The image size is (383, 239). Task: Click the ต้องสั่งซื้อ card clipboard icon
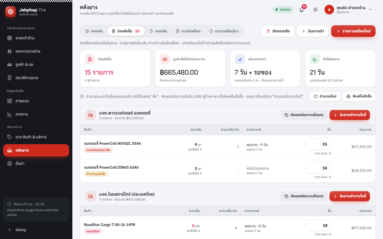pyautogui.click(x=90, y=59)
